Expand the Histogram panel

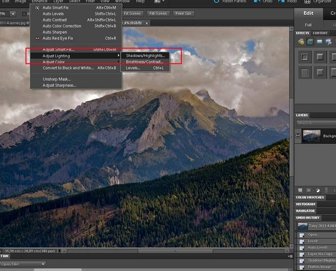(x=305, y=204)
